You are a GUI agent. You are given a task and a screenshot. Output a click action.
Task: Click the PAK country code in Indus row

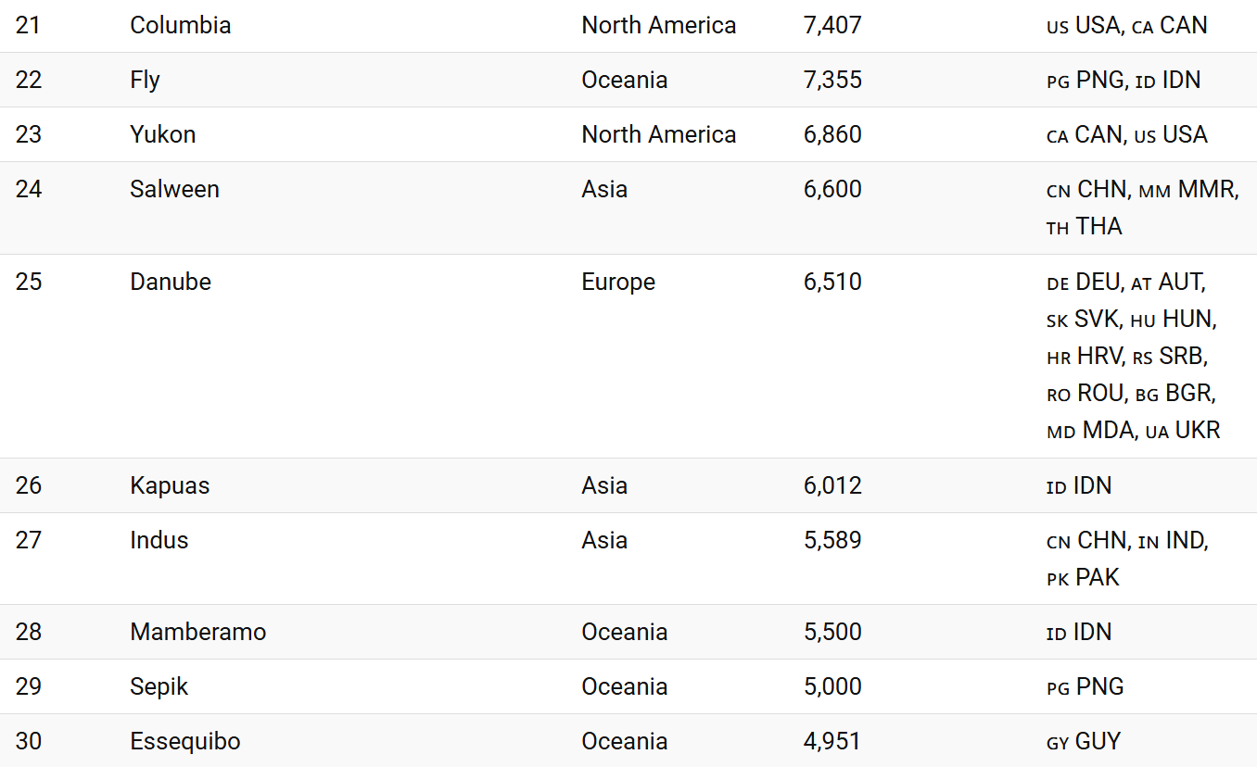1098,577
